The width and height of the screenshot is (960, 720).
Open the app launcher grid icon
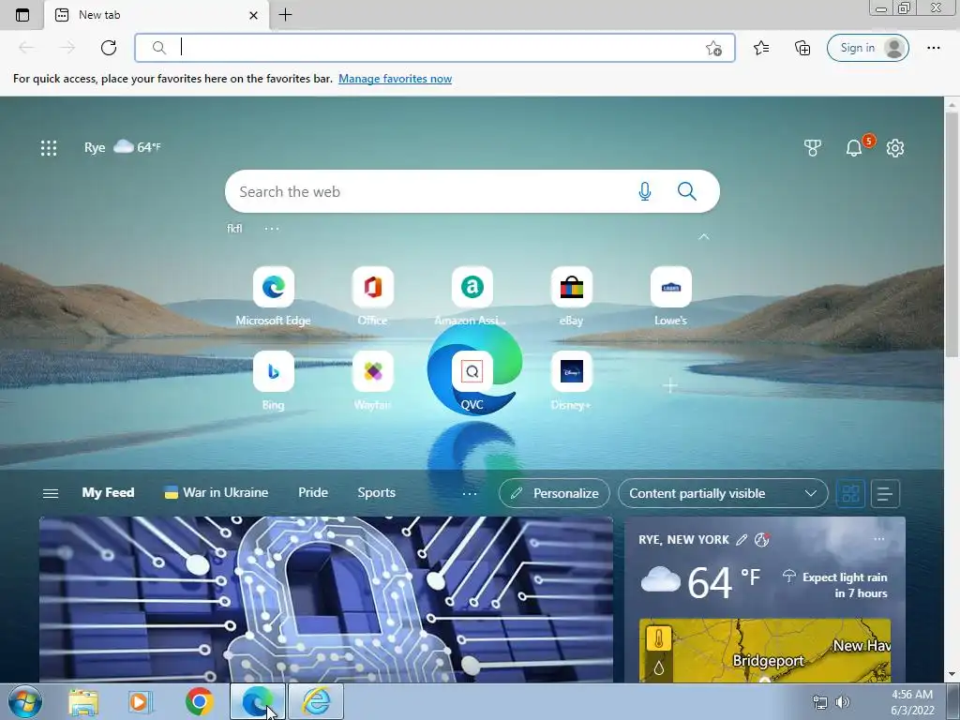coord(49,147)
